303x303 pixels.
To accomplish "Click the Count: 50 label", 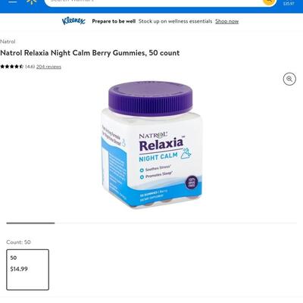I will point(18,242).
